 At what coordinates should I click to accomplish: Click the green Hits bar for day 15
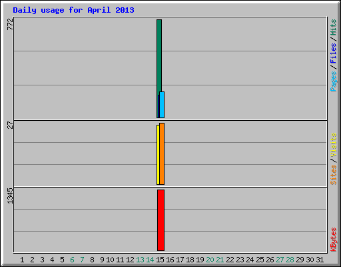click(159, 55)
